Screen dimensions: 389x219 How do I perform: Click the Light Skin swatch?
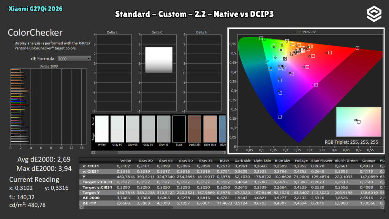(x=210, y=129)
